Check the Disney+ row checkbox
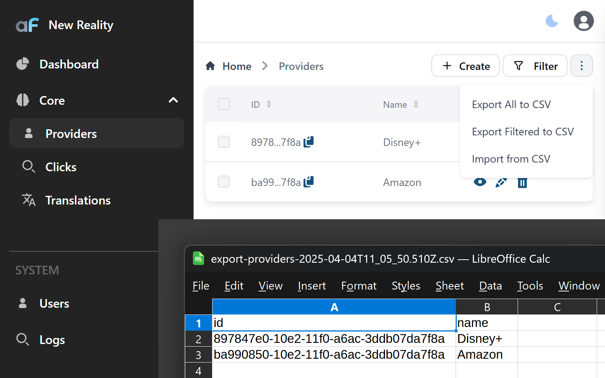The width and height of the screenshot is (605, 378). coord(224,142)
